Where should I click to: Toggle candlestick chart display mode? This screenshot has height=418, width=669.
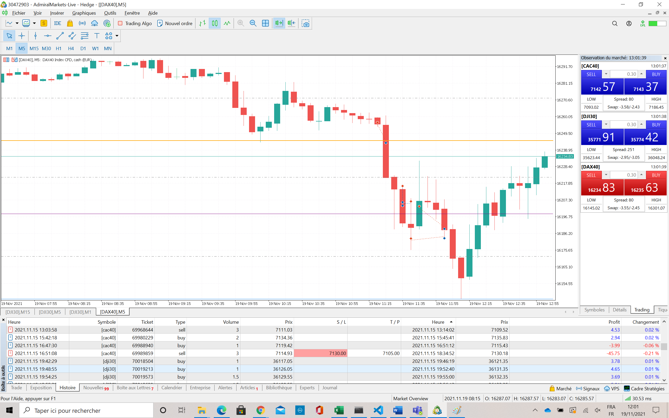(215, 24)
